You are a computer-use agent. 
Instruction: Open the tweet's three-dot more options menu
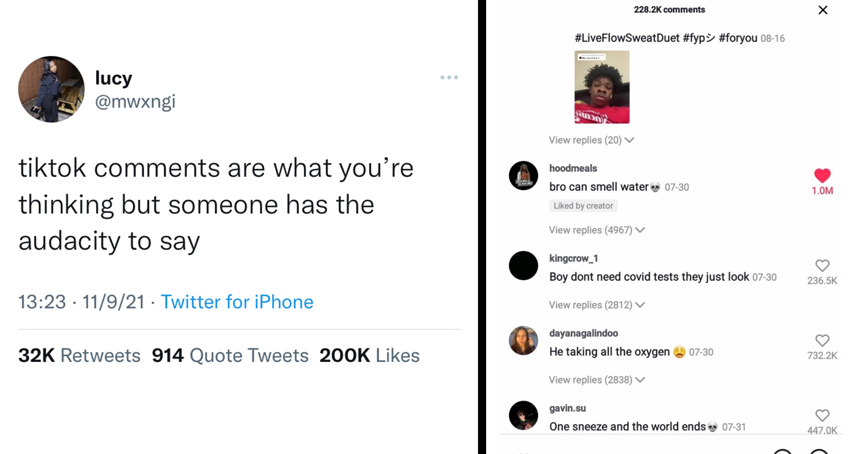click(x=449, y=77)
